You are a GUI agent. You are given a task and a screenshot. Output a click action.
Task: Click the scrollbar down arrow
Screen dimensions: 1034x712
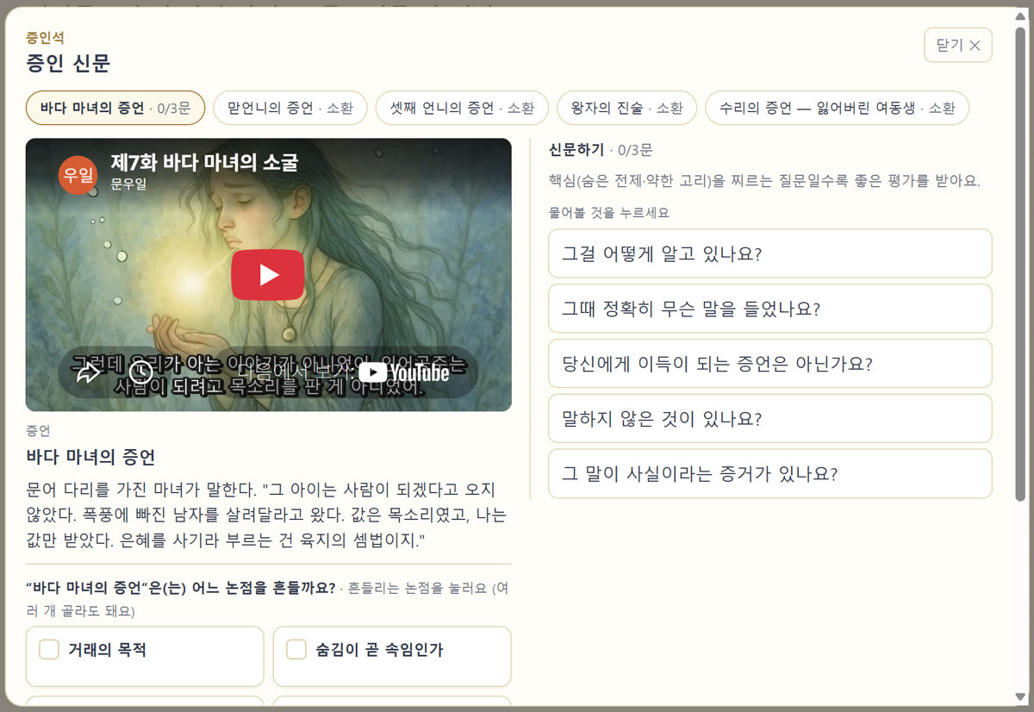coord(1021,697)
